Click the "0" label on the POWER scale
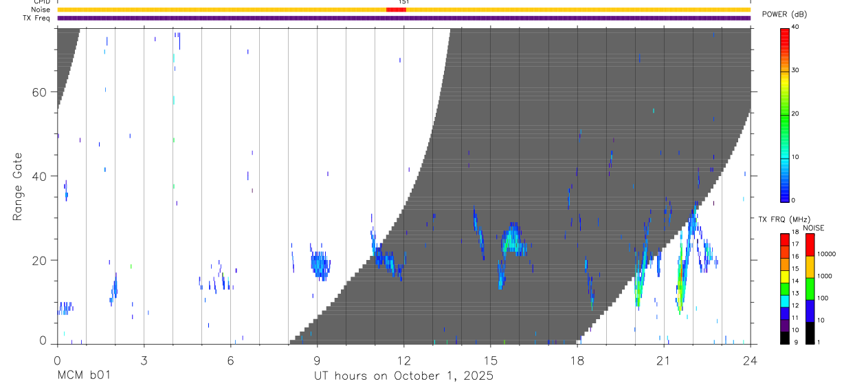This screenshot has width=844, height=390. [x=795, y=200]
